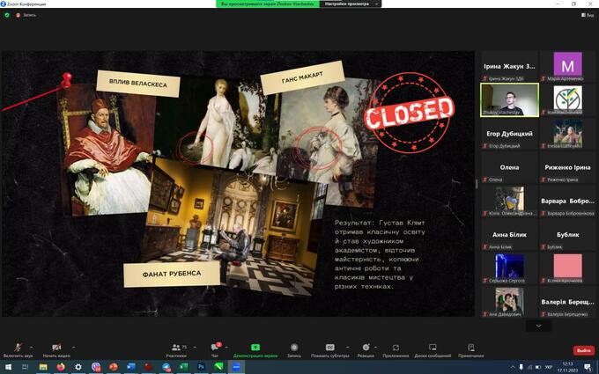Screen dimensions: 599x374
Task: Toggle recording with the Запись button
Action: tap(294, 350)
